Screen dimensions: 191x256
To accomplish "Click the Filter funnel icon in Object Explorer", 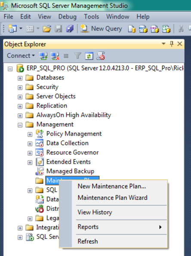I will (77, 56).
